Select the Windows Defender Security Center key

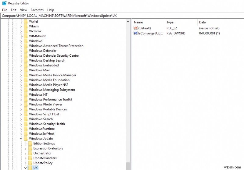pos(54,55)
